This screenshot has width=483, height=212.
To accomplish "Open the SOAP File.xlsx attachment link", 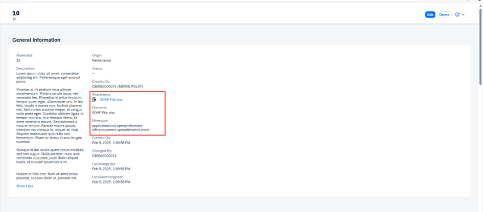I will point(111,100).
